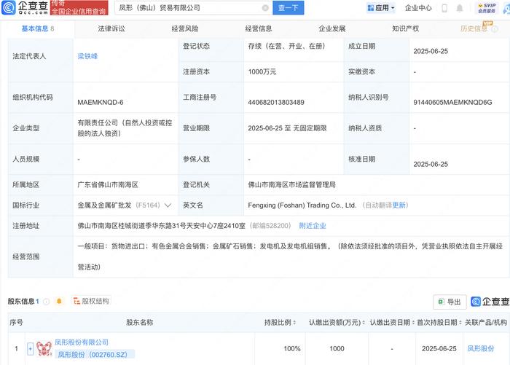Switch to 企业发展 tab
Screen dimensions: 510x365
tap(331, 28)
